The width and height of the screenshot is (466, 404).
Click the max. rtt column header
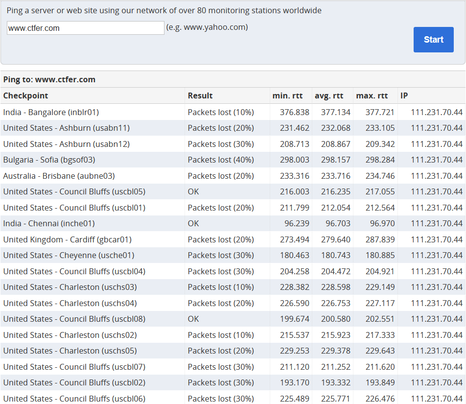[x=372, y=95]
